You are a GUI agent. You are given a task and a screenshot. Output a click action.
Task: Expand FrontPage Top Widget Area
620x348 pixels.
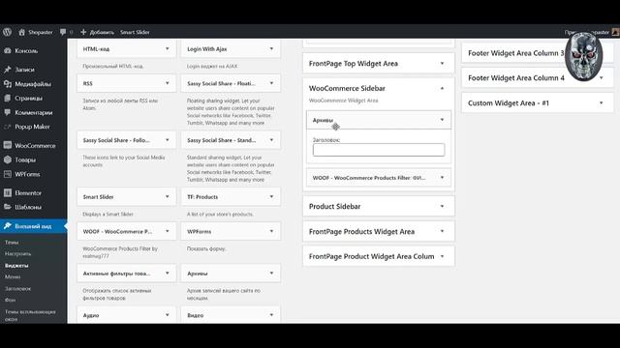442,64
